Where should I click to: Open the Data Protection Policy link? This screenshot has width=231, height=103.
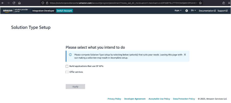point(184,99)
